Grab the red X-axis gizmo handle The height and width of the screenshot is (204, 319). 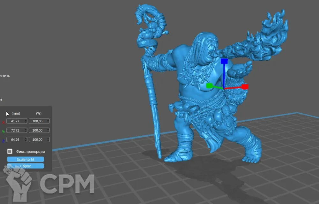(245, 87)
